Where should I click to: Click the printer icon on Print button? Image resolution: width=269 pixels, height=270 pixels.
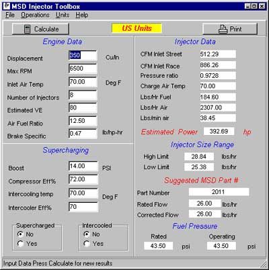tap(223, 29)
